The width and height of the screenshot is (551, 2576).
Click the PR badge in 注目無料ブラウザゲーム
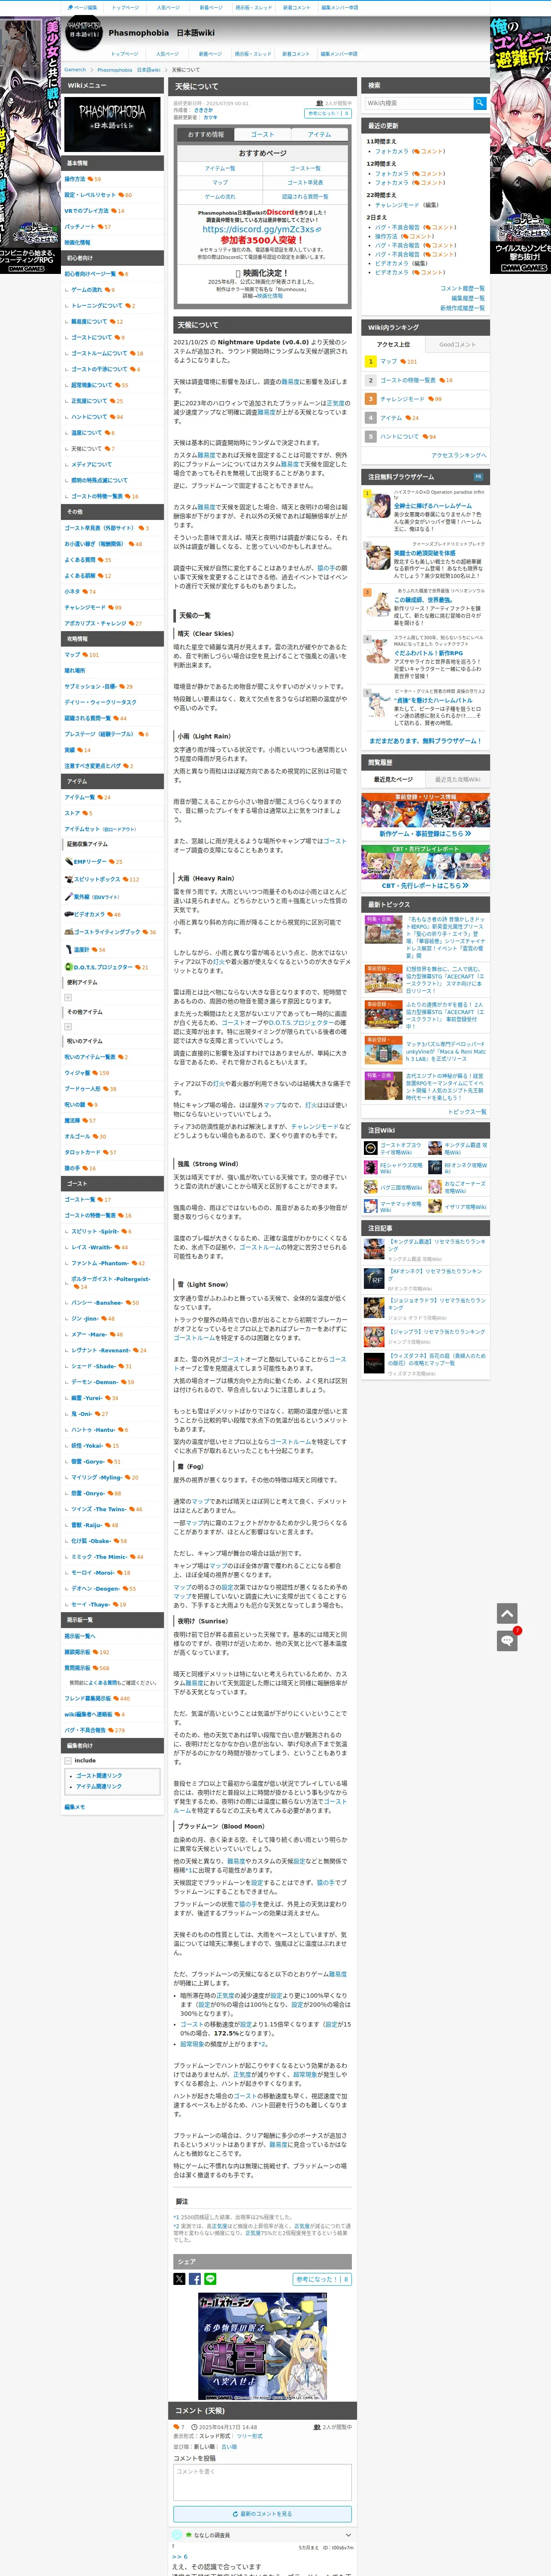[x=478, y=477]
